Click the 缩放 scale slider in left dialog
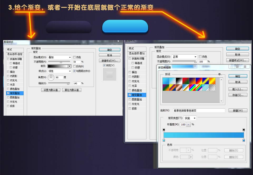253x175 pixels. (x=68, y=83)
